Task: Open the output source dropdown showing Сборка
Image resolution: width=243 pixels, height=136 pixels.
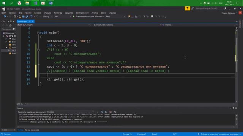Action: click(x=70, y=112)
